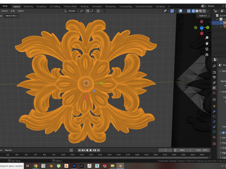The width and height of the screenshot is (226, 169).
Task: Open the viewport shading options dropdown
Action: (x=208, y=11)
